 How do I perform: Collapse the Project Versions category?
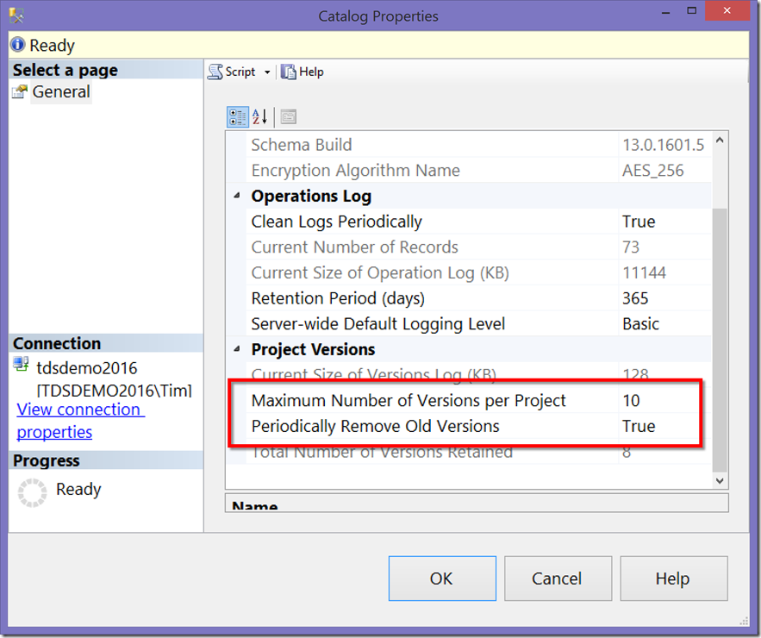click(x=236, y=349)
